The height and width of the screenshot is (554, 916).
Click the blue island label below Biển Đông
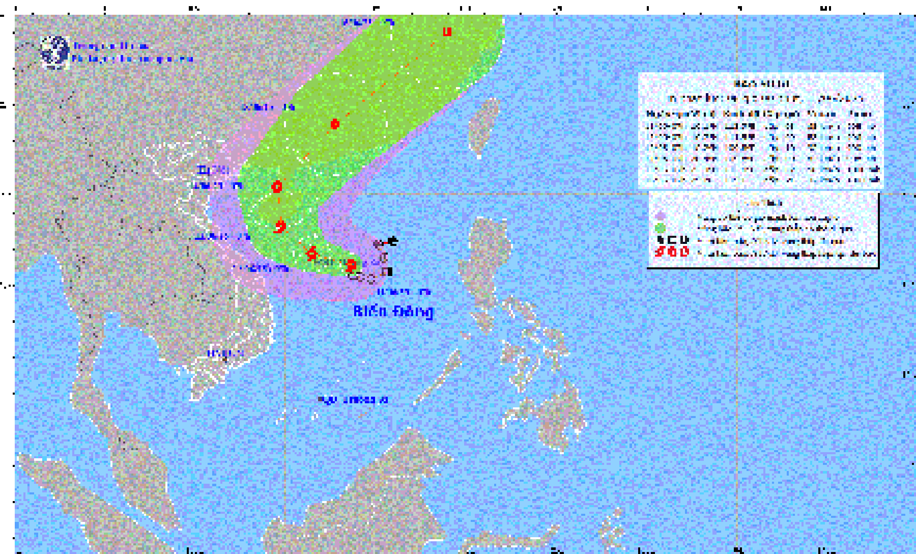click(x=353, y=400)
